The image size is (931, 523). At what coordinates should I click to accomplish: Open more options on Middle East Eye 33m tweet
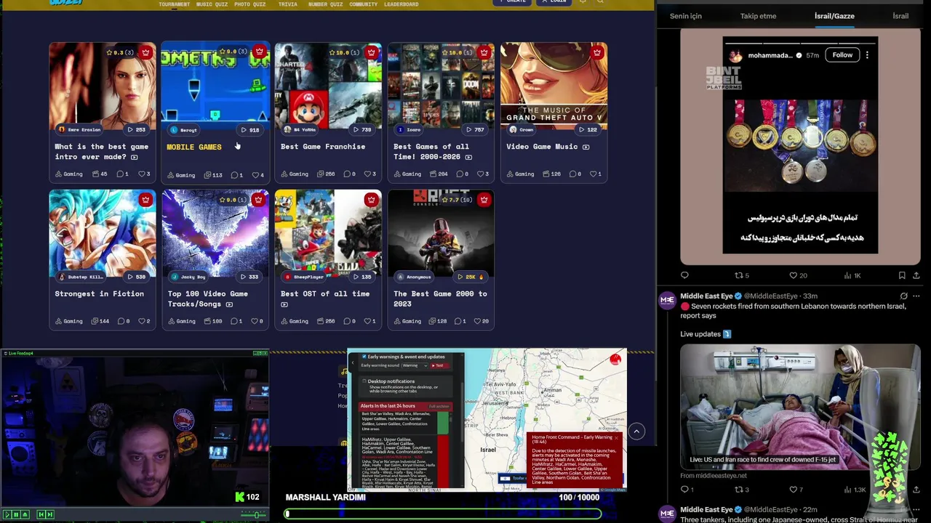point(916,296)
